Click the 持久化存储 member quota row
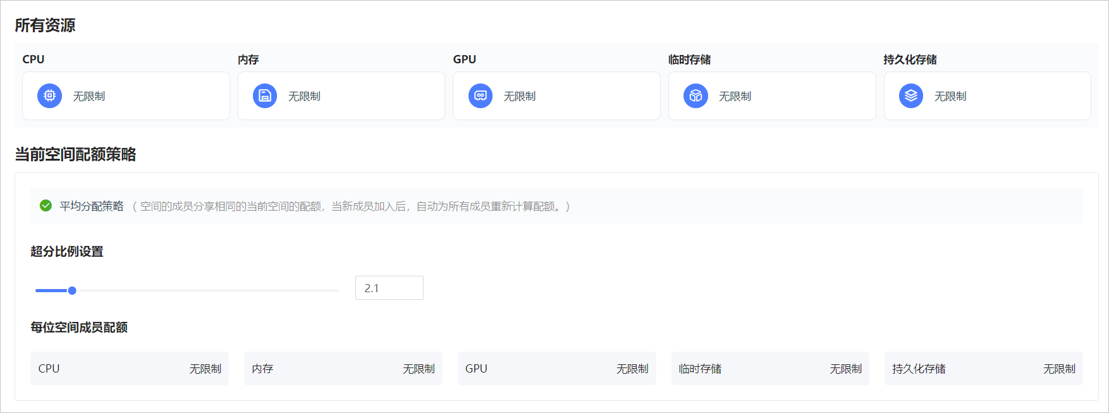 [x=983, y=369]
